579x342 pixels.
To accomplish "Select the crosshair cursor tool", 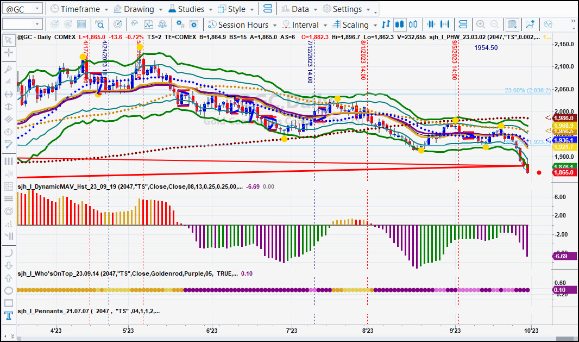I will point(9,53).
